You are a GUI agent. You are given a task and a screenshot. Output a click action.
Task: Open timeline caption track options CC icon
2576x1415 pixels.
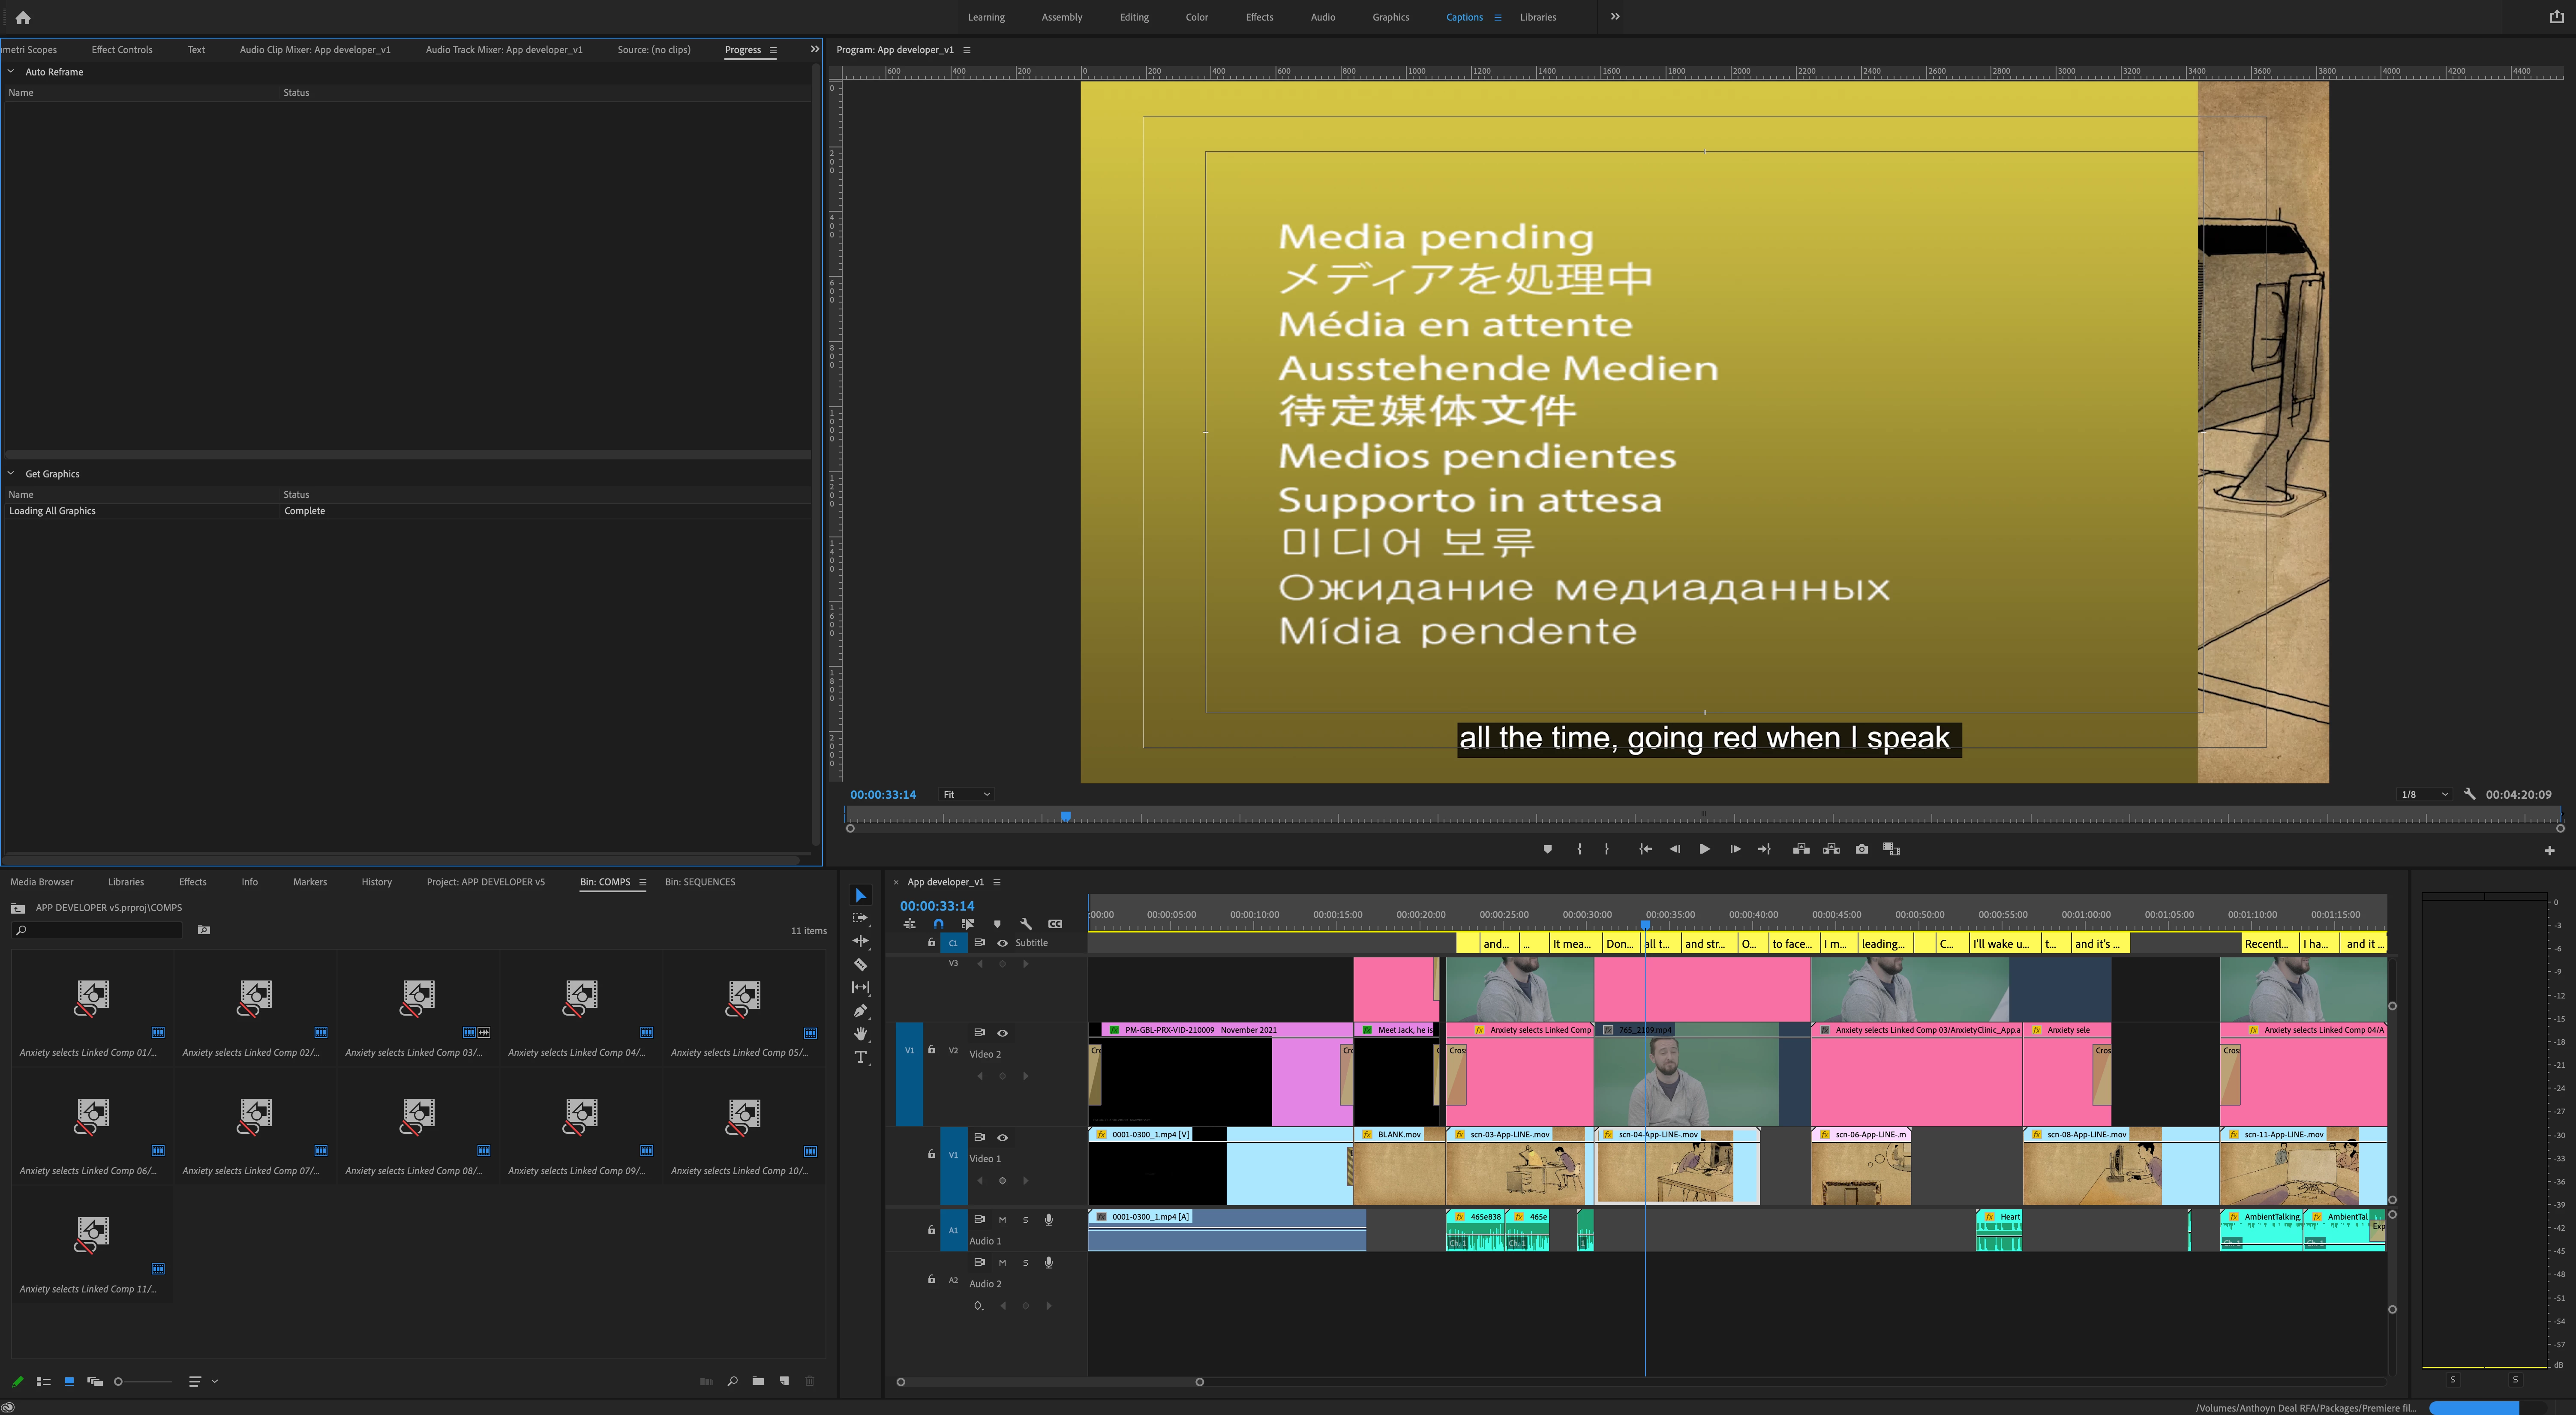pos(1055,924)
